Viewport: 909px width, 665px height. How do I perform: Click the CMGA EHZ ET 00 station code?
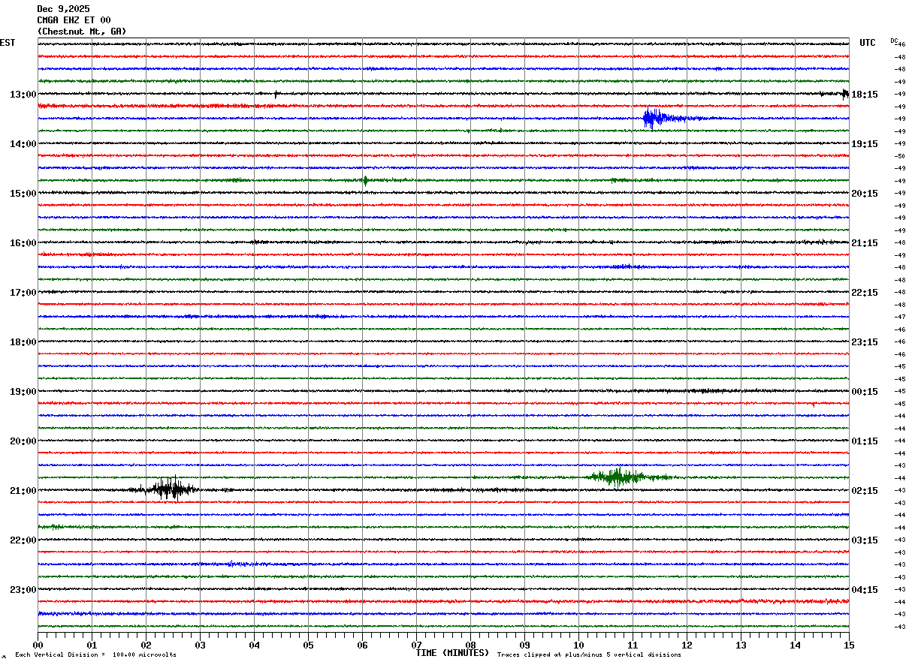click(x=74, y=20)
